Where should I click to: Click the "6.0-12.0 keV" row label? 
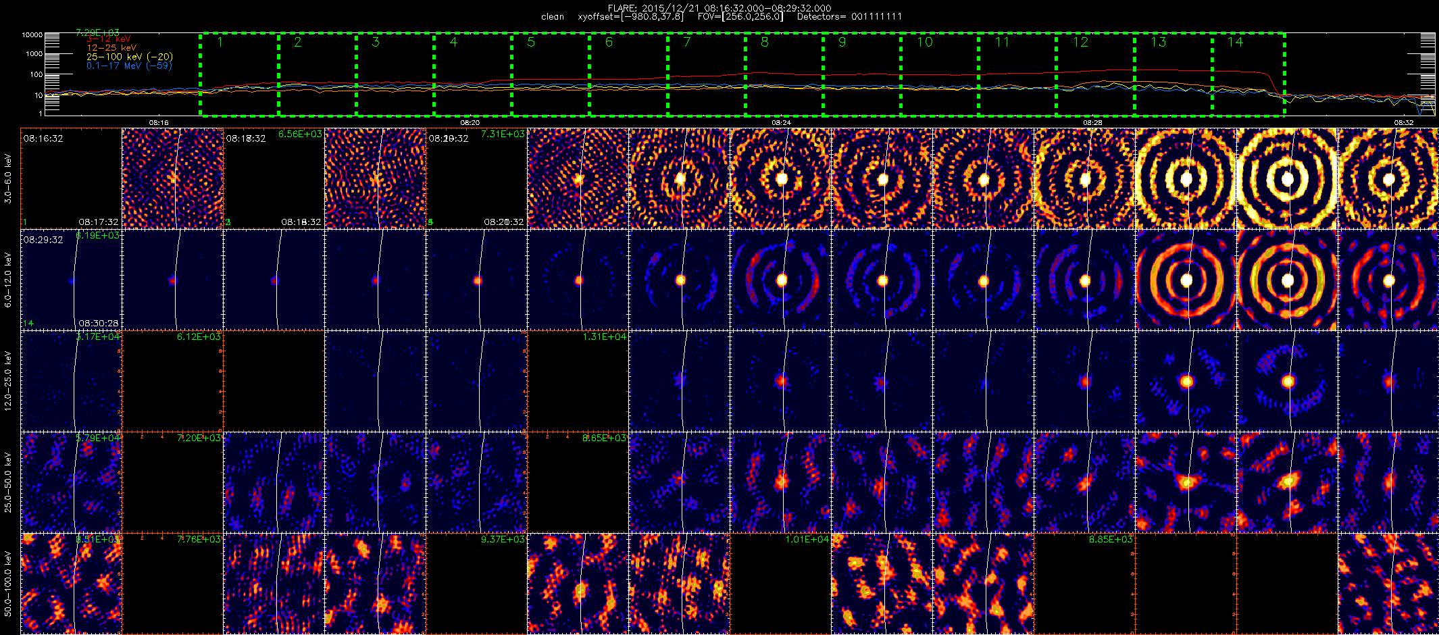coord(8,280)
